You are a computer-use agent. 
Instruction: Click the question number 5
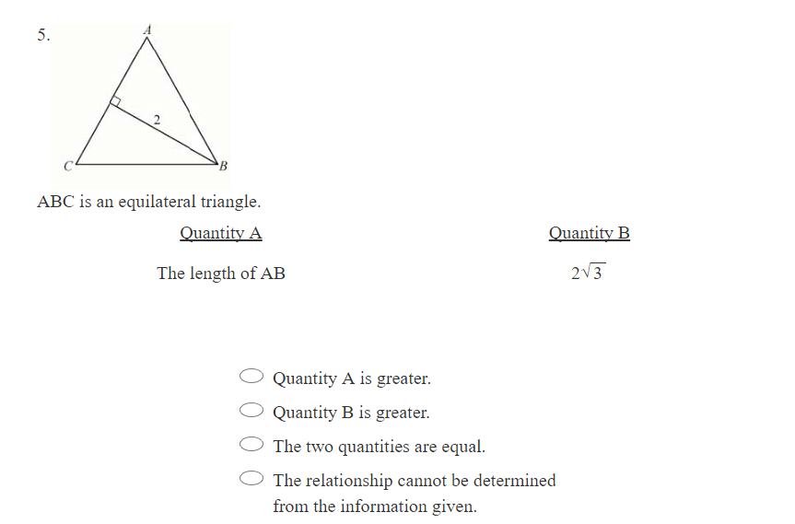point(43,36)
